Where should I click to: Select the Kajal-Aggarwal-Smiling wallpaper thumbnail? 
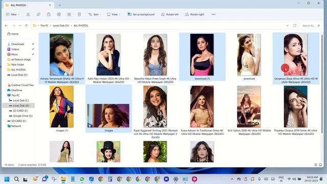coord(155,107)
